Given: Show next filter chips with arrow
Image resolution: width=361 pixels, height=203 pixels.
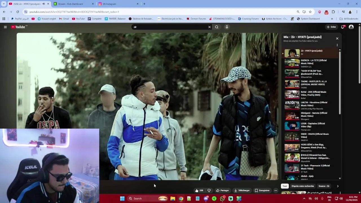Looking at the screenshot, I should [338, 186].
